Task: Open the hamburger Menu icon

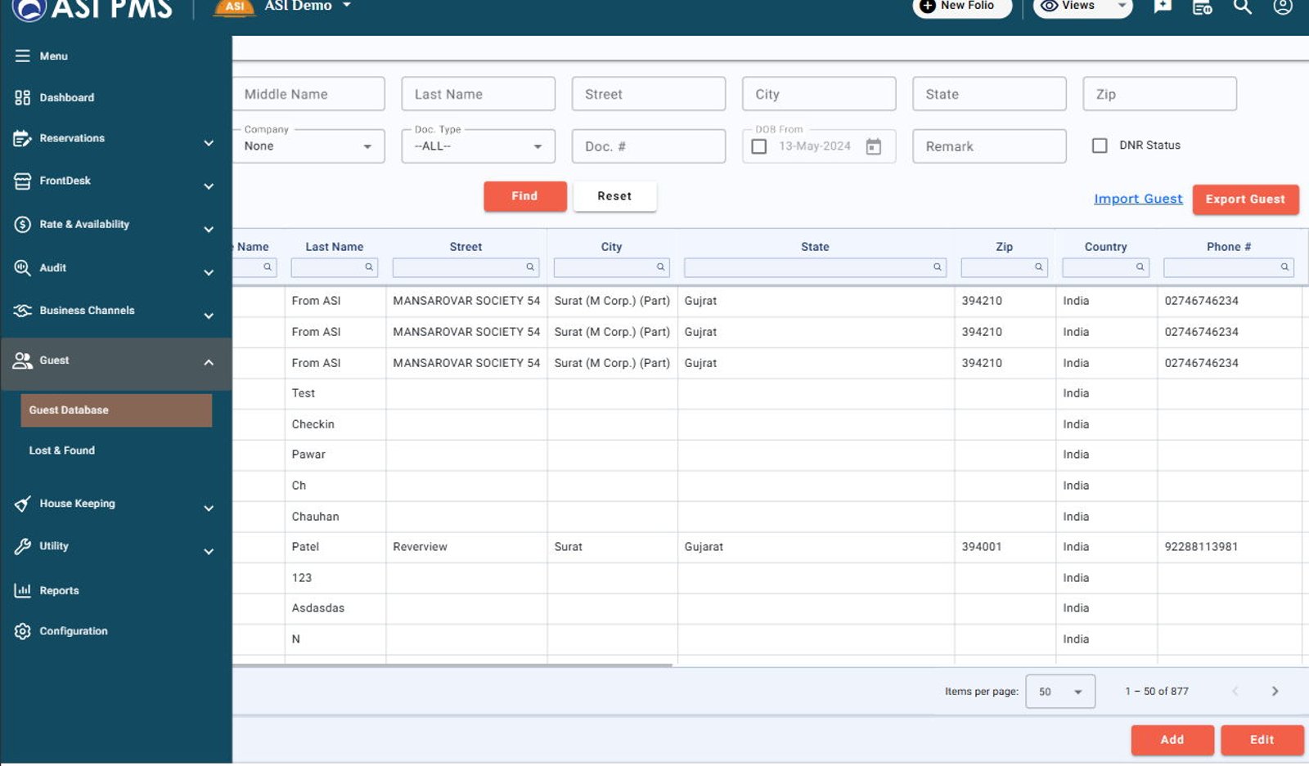Action: pyautogui.click(x=23, y=56)
